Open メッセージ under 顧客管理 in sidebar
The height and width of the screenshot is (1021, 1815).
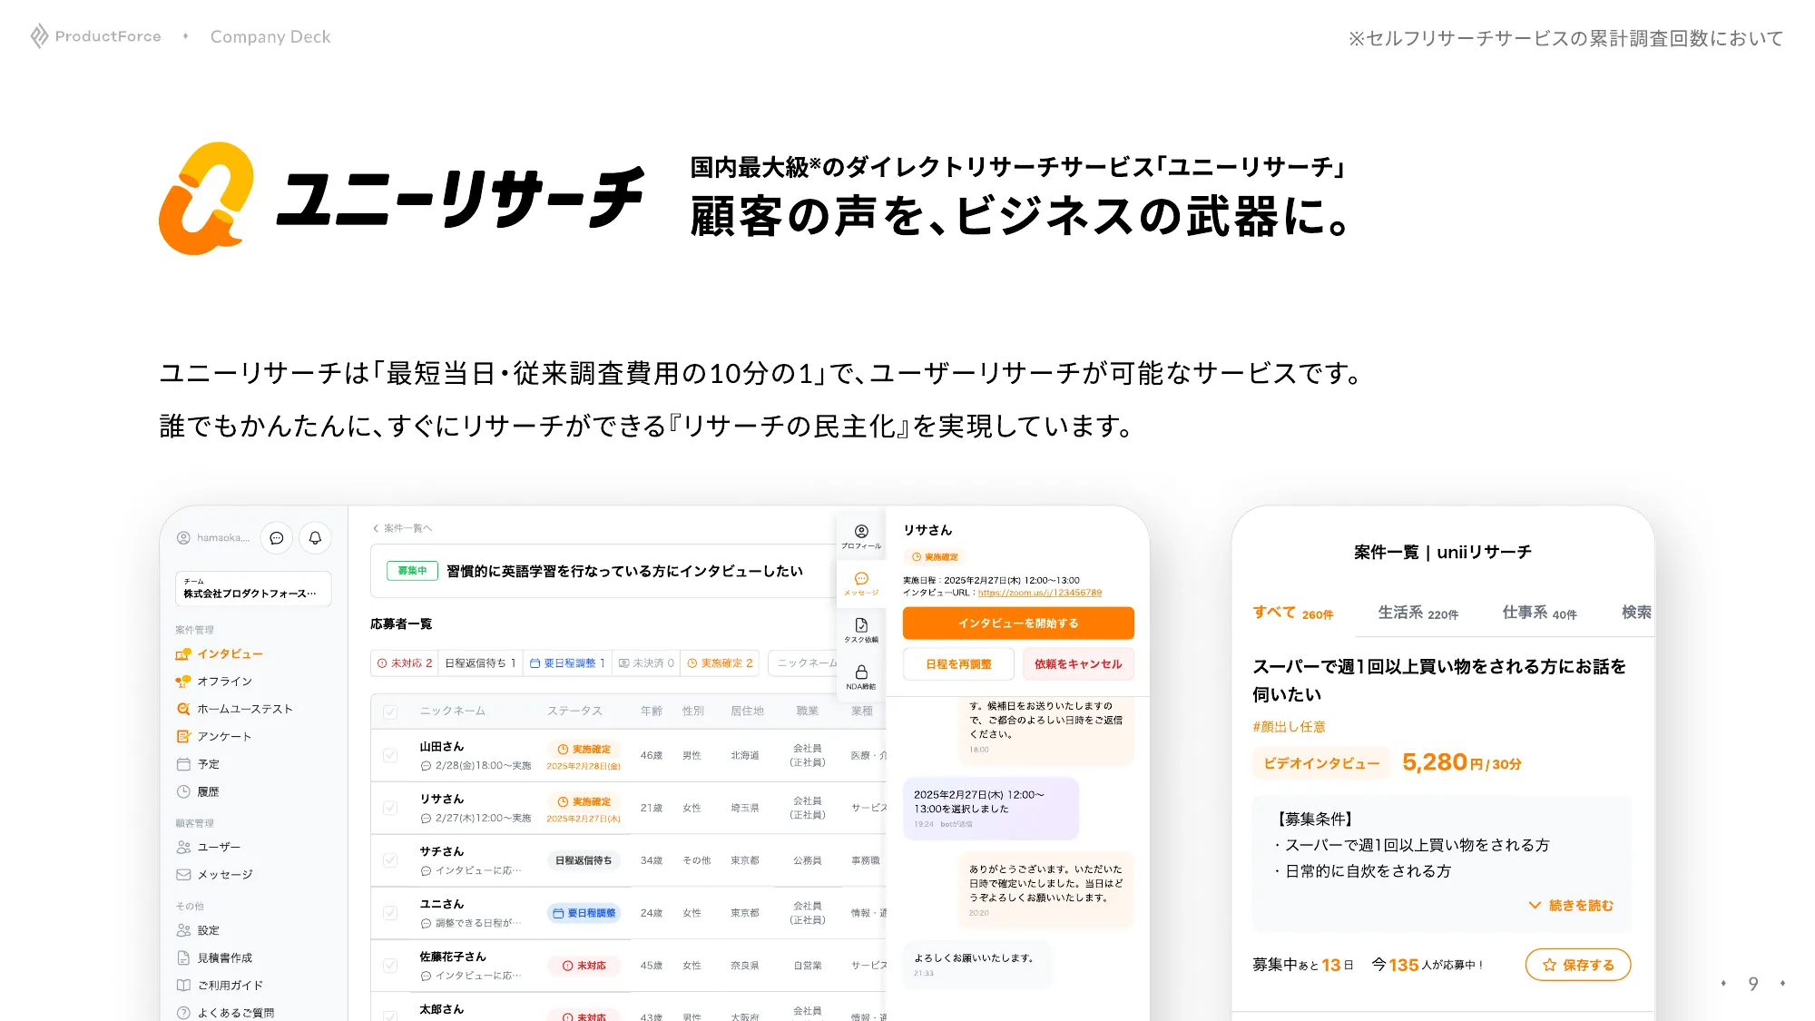224,875
